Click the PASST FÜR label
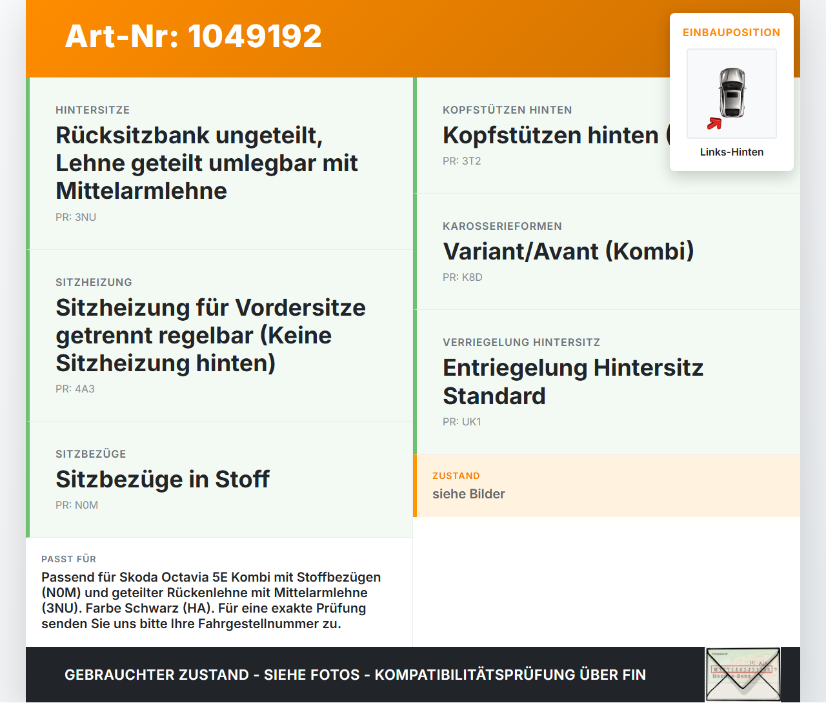 click(68, 559)
